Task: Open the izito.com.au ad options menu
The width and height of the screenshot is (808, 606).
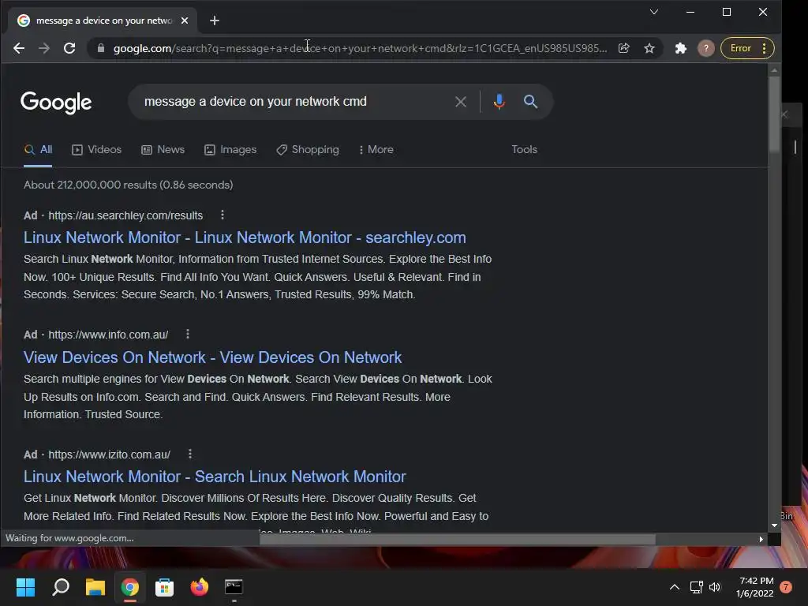Action: (190, 454)
